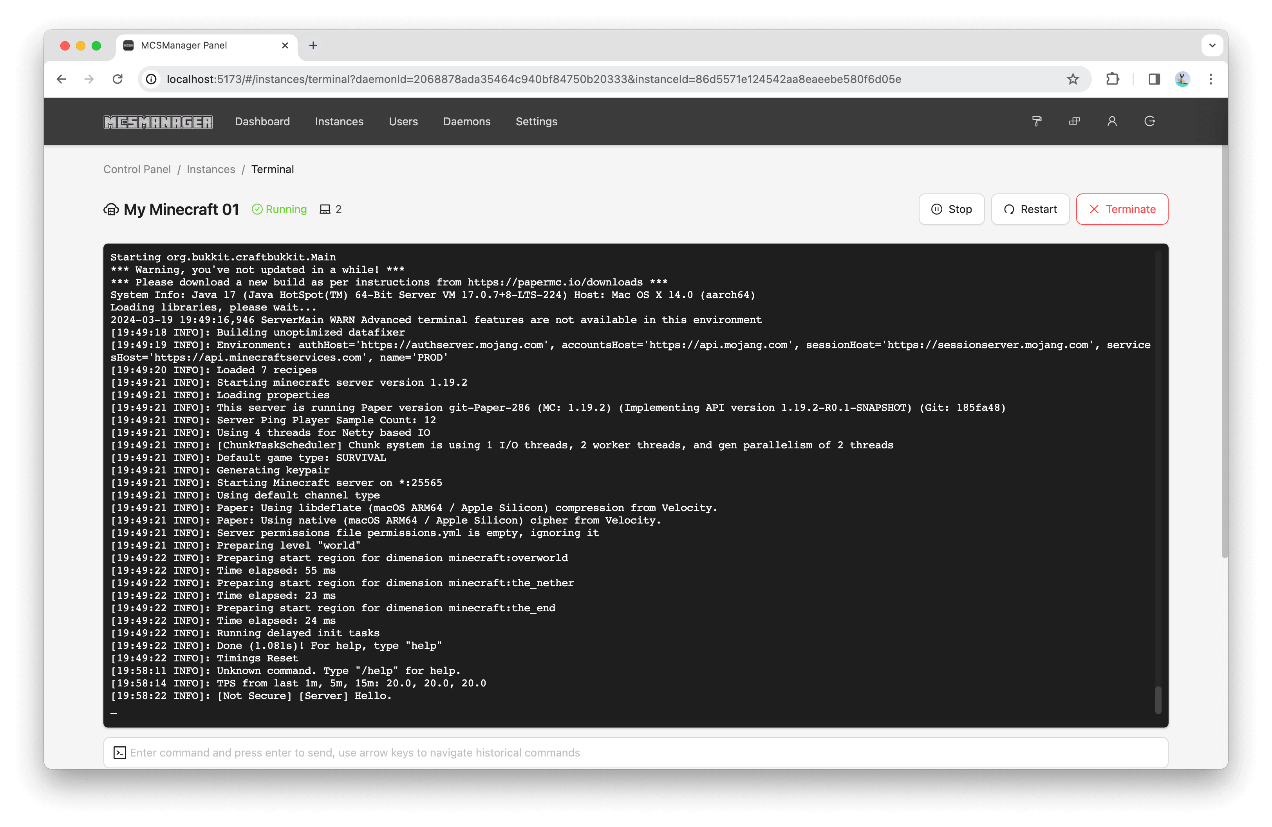This screenshot has width=1272, height=827.
Task: Terminate the running instance
Action: coord(1122,209)
